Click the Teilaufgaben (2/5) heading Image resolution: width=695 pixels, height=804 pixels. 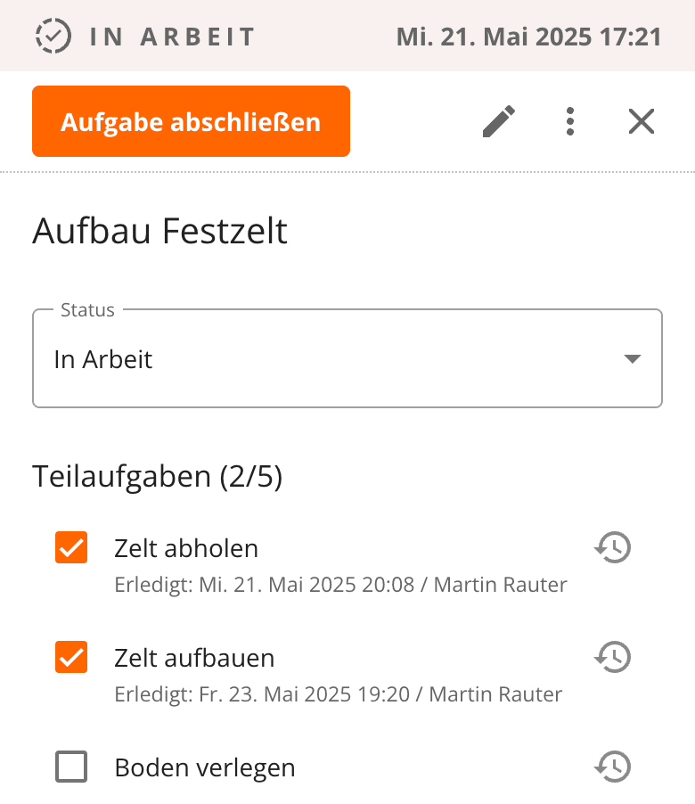click(158, 477)
